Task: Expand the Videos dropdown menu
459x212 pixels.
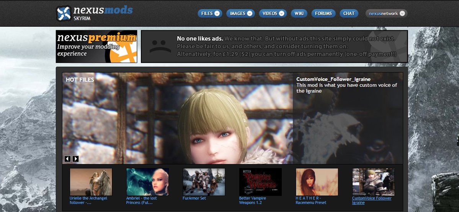Action: click(273, 13)
